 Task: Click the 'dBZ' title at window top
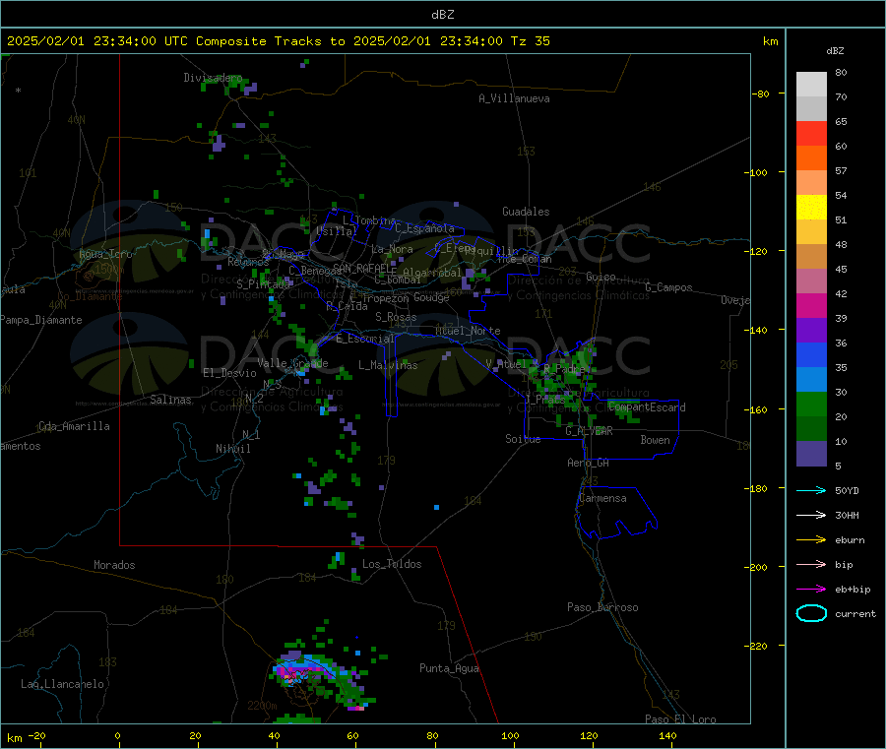pyautogui.click(x=442, y=15)
